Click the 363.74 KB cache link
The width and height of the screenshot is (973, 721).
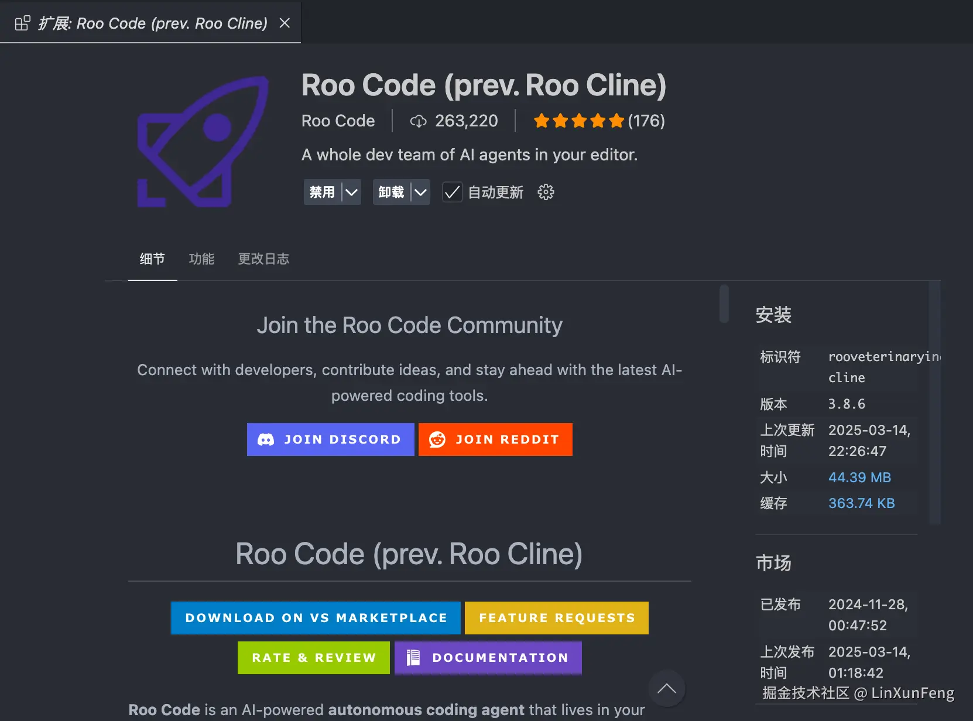[x=861, y=503]
